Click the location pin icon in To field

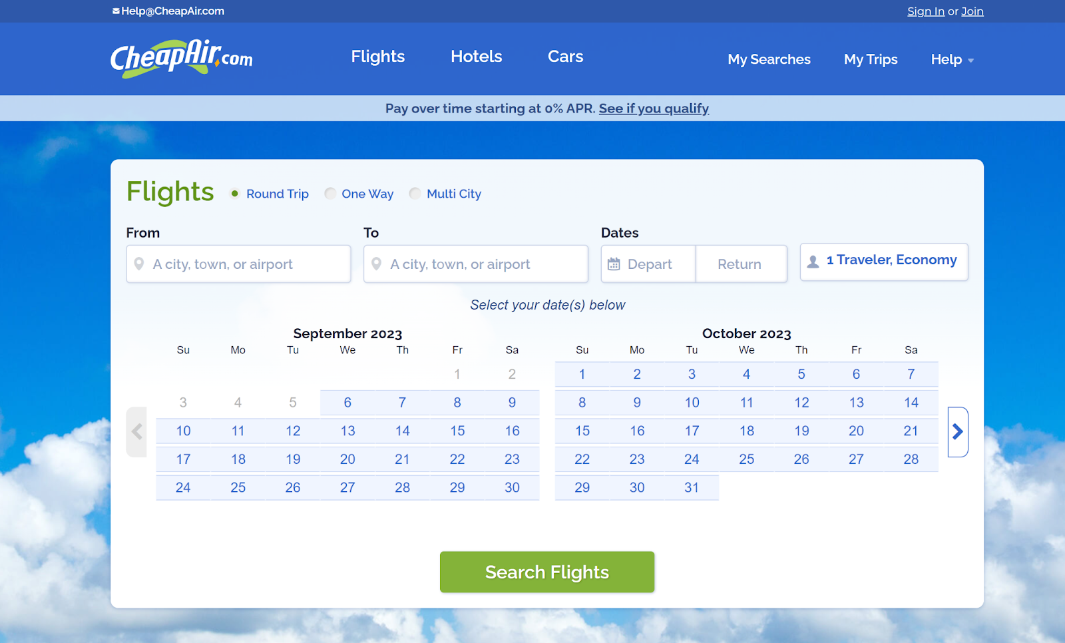coord(377,264)
